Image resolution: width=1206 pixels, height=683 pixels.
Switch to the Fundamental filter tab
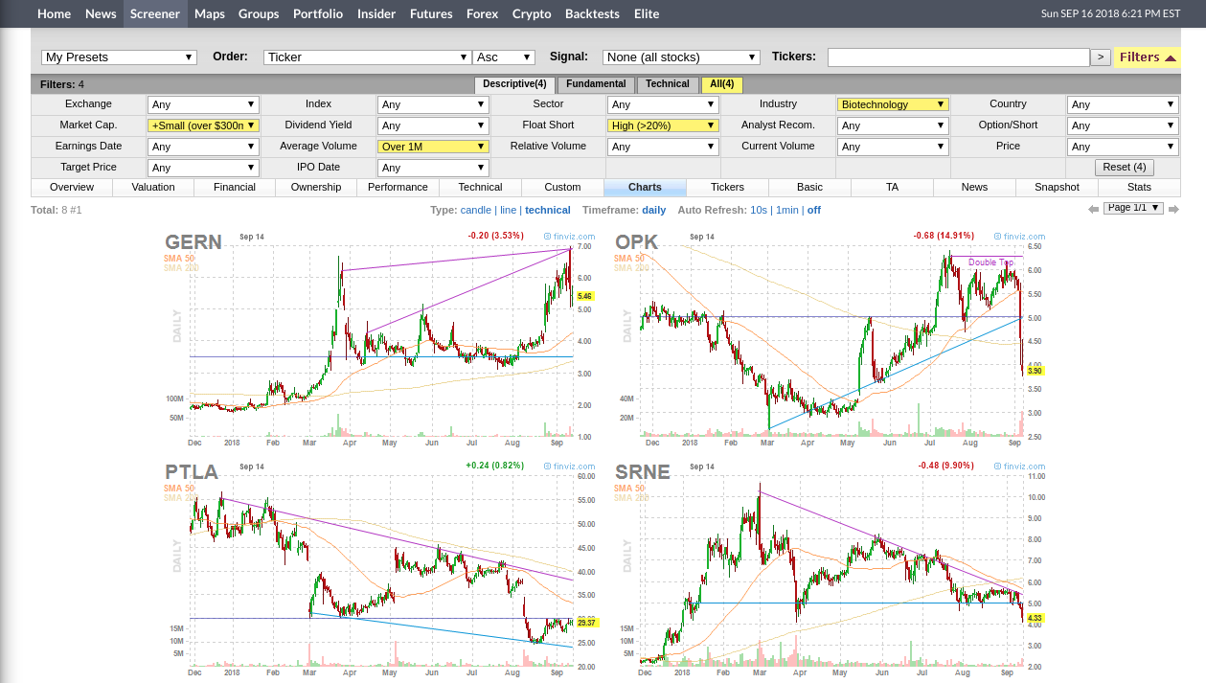596,84
